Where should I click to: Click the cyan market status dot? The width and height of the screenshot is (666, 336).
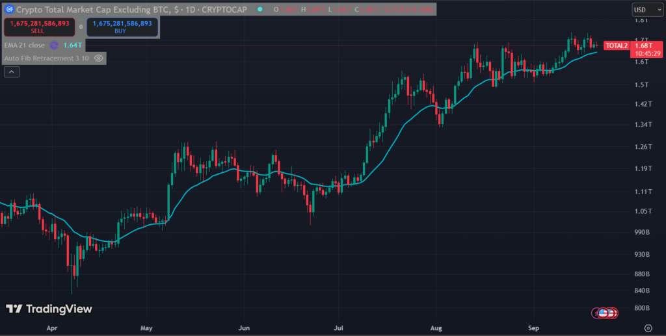pos(260,9)
